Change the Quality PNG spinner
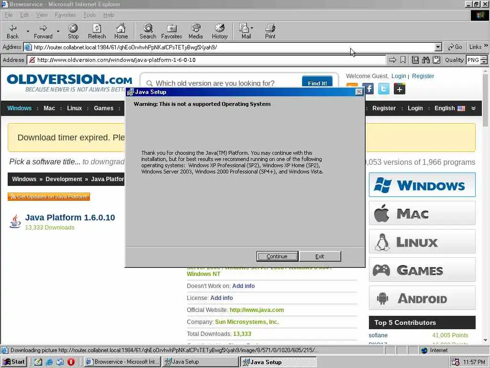 (x=484, y=60)
